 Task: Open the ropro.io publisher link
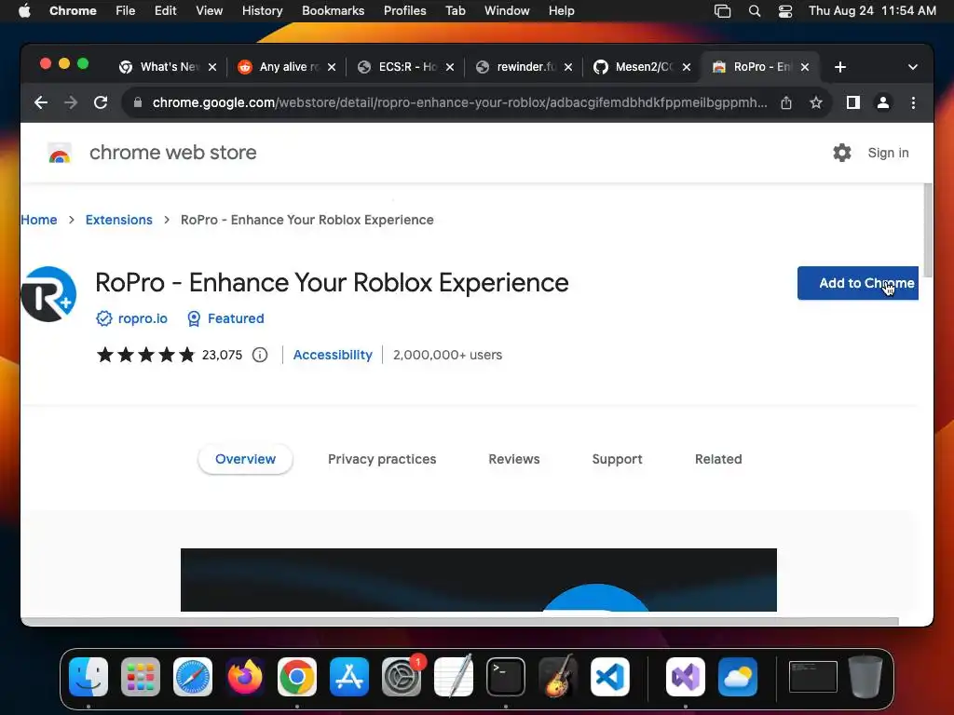[143, 318]
